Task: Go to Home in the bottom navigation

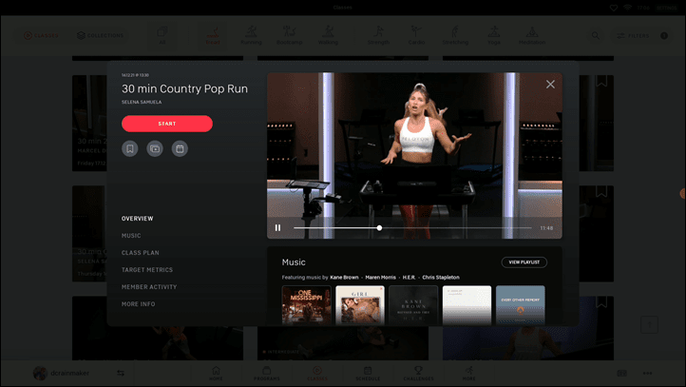Action: pyautogui.click(x=216, y=373)
